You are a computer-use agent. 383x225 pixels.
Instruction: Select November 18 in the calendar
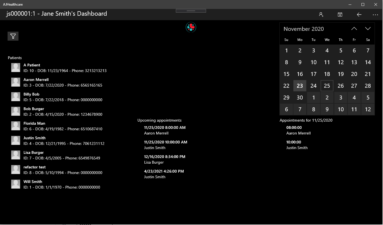pyautogui.click(x=327, y=74)
